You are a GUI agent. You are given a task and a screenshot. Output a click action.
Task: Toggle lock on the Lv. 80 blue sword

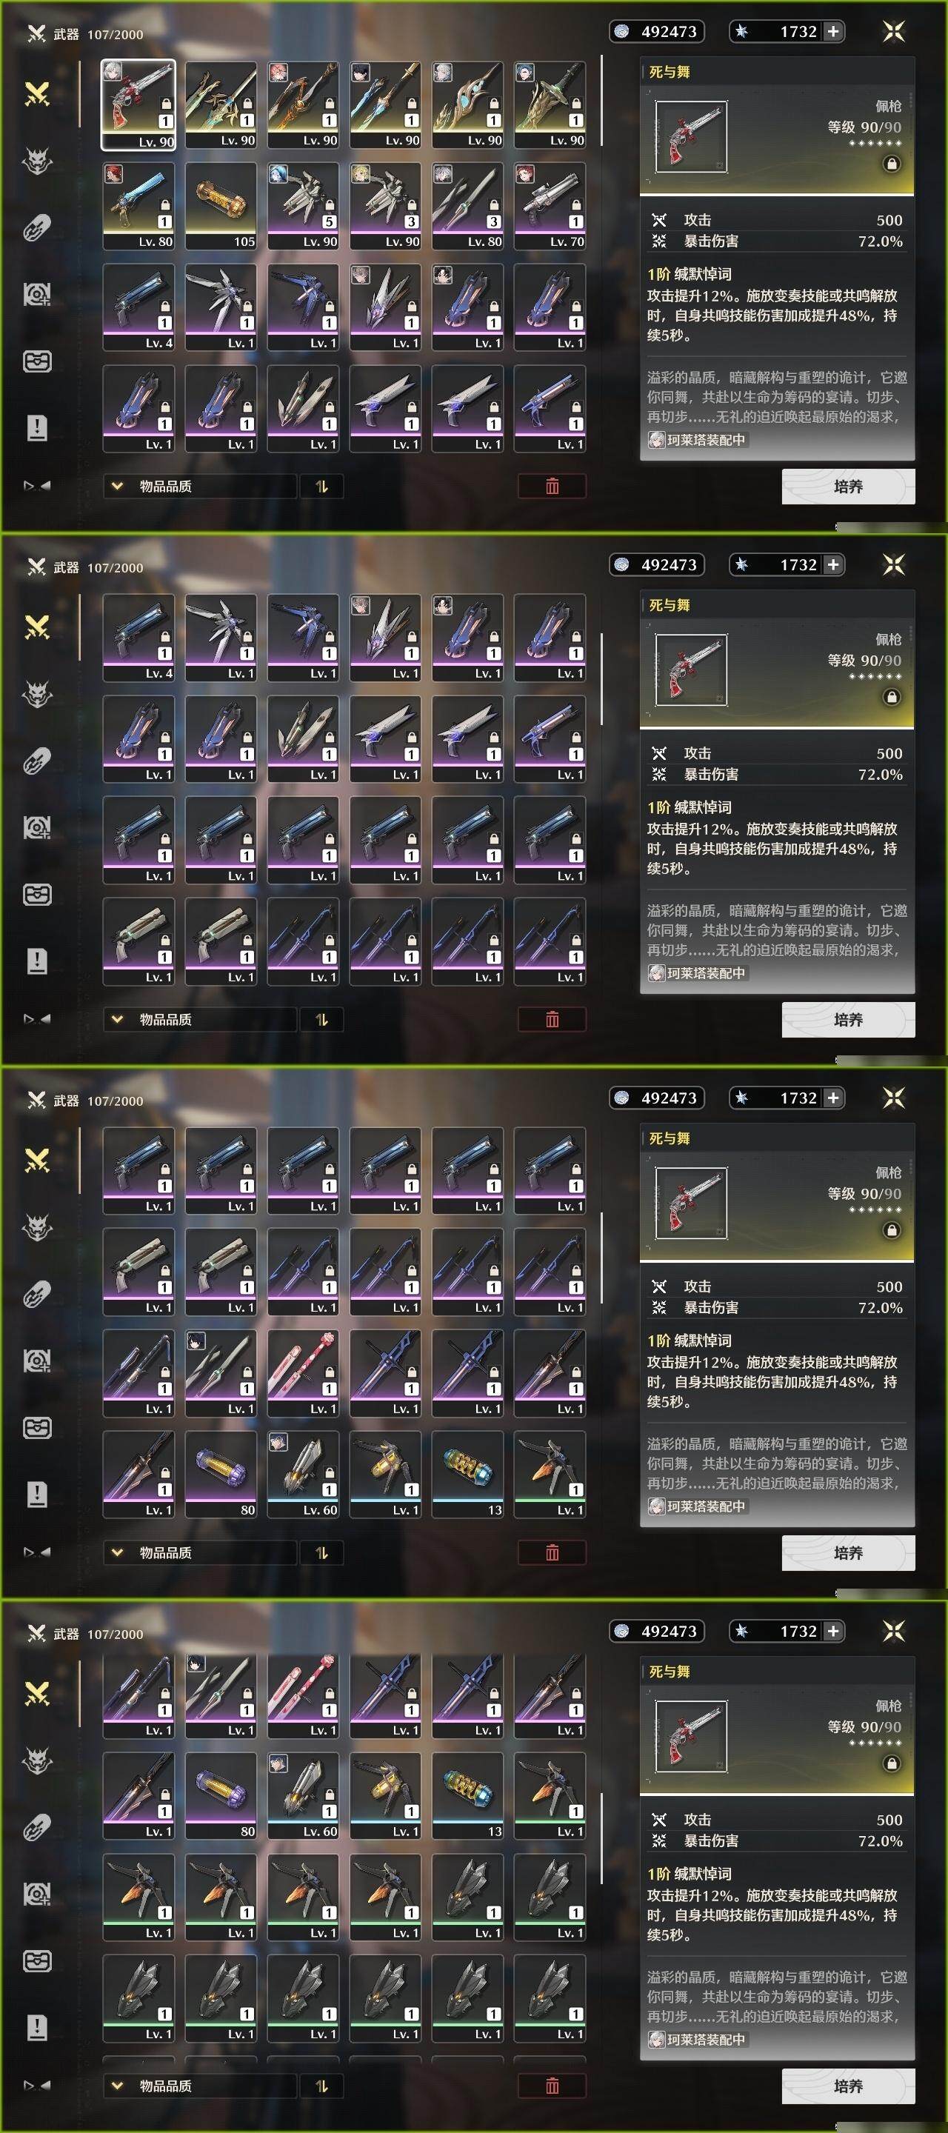(x=164, y=204)
